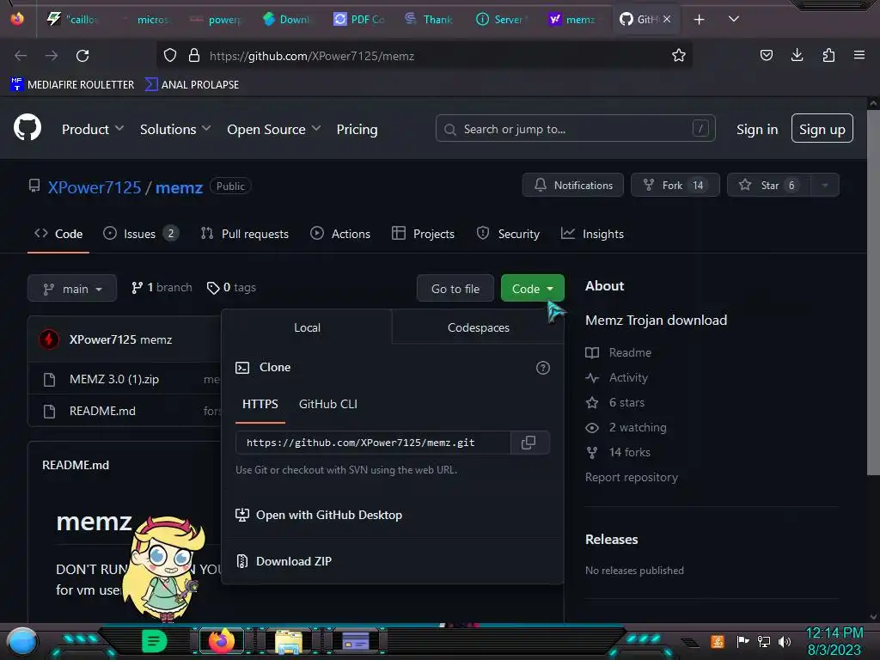Click the page vertical scrollbar
880x660 pixels.
pyautogui.click(x=873, y=292)
